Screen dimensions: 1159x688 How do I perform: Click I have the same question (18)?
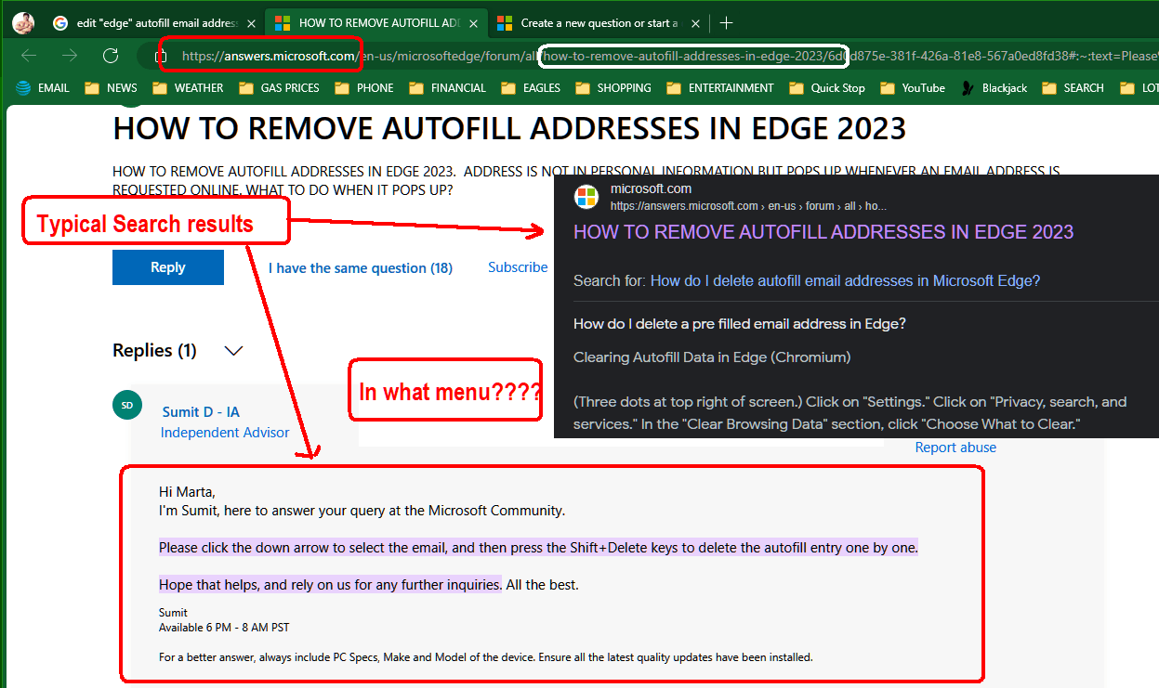click(361, 268)
